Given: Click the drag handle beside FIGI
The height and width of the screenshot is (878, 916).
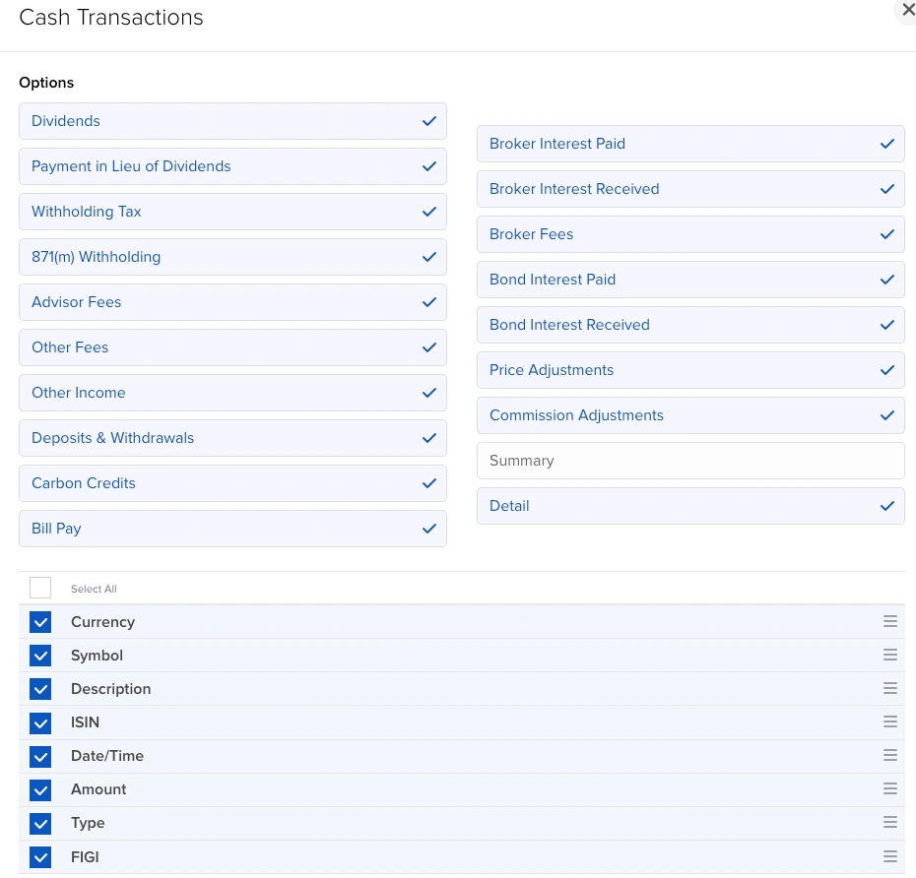Looking at the screenshot, I should click(x=889, y=856).
